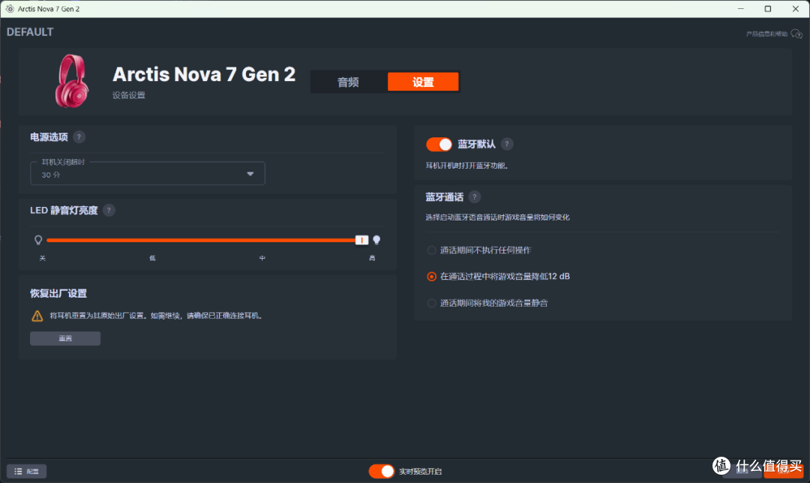Screen dimensions: 810x483
Task: Switch to the 设置 tab
Action: coord(423,82)
